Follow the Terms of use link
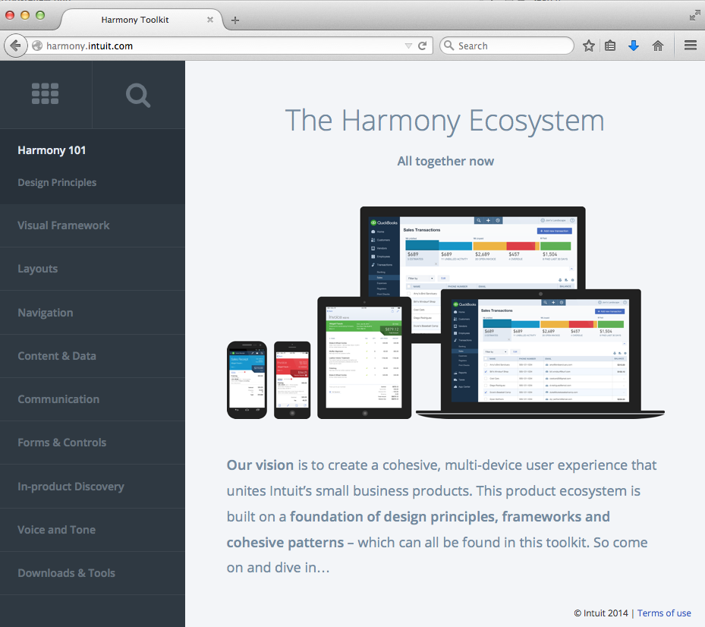Image resolution: width=705 pixels, height=627 pixels. point(664,613)
